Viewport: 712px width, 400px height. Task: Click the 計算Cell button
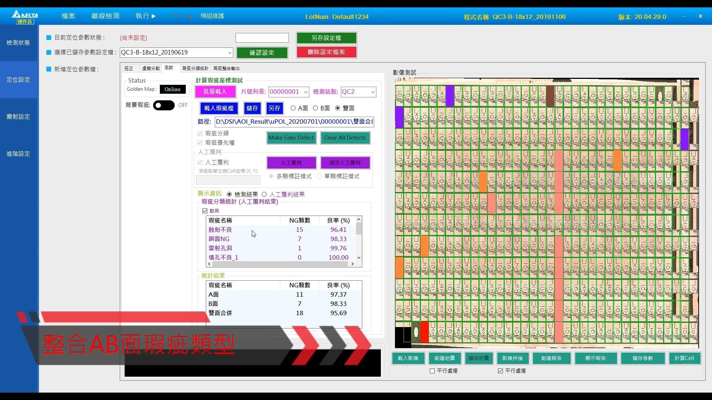(684, 358)
